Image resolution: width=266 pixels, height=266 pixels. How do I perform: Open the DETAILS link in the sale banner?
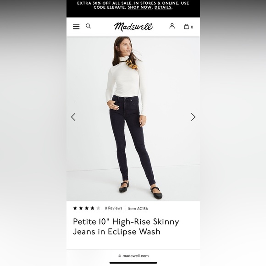point(163,7)
